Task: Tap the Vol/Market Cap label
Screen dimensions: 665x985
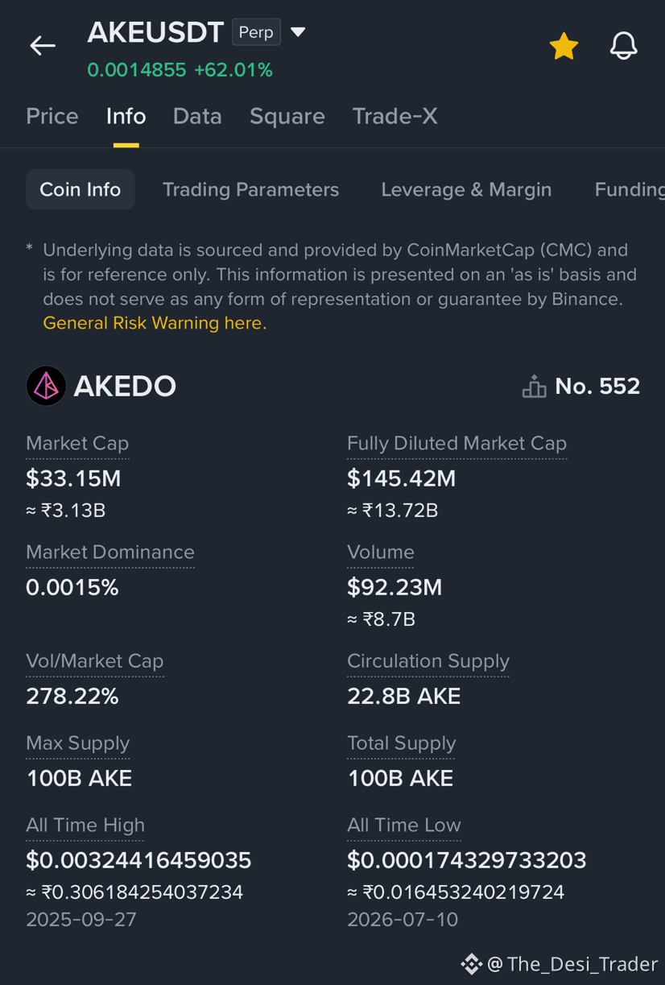Action: [95, 661]
